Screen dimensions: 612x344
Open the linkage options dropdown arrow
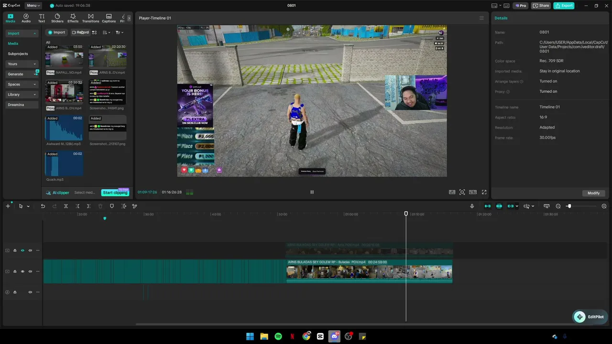pos(517,206)
